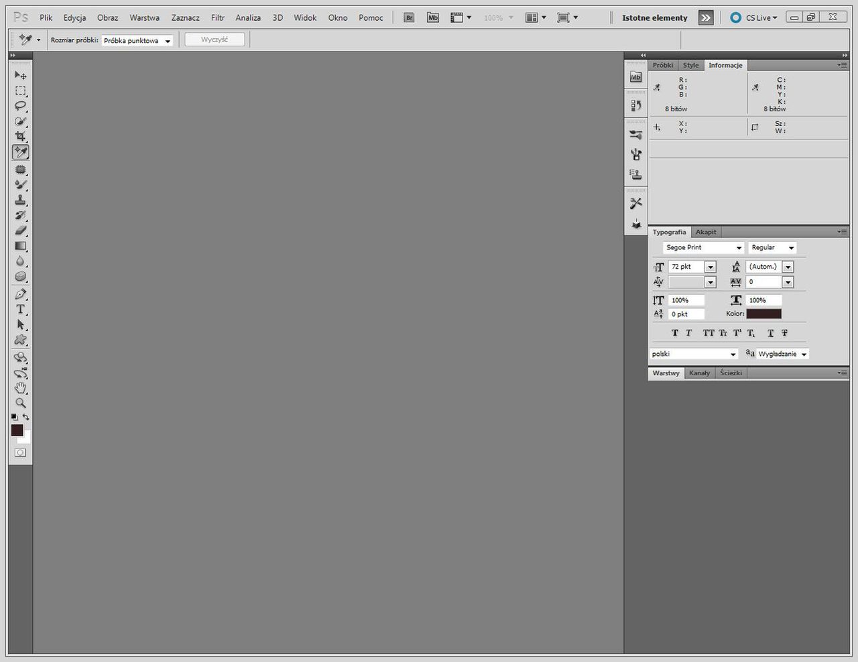Toggle Superscript text style

click(x=737, y=333)
